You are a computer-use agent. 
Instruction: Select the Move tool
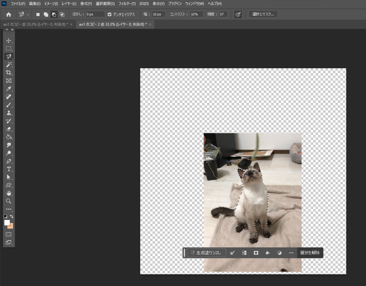pyautogui.click(x=9, y=40)
